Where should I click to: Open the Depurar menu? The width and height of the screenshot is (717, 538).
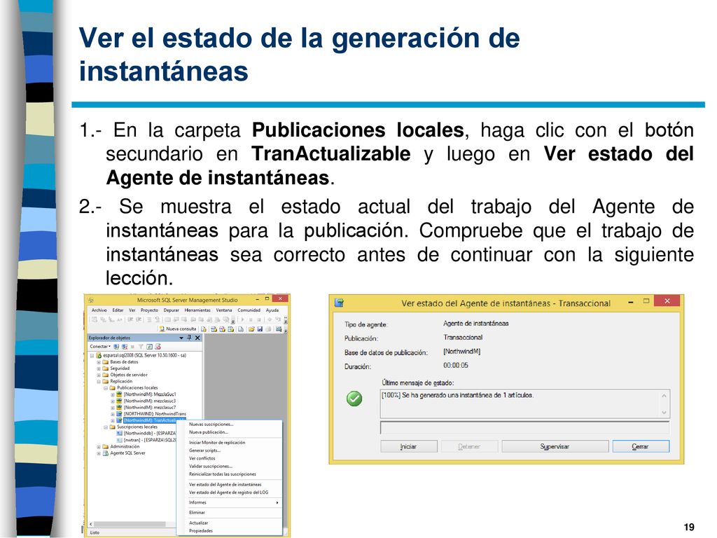pyautogui.click(x=172, y=310)
